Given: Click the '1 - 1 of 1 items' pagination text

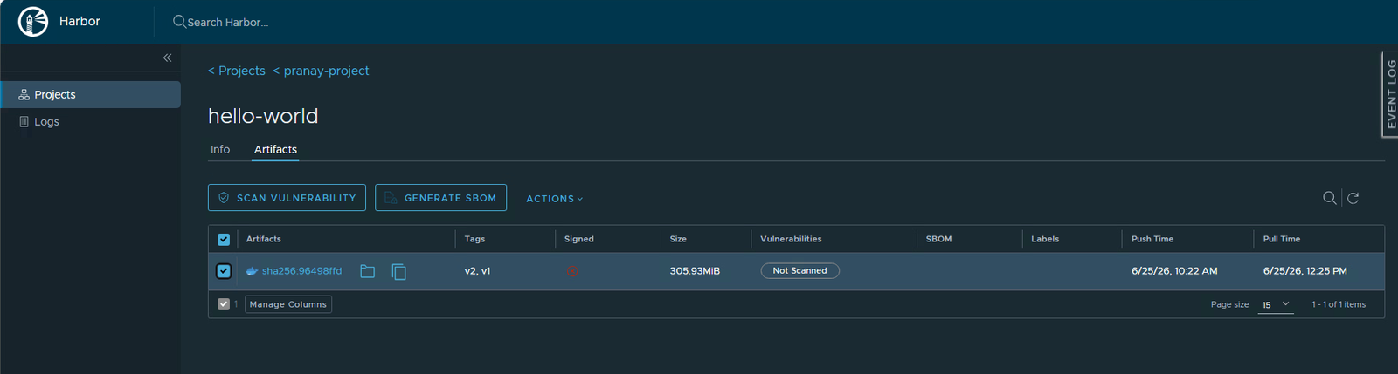Looking at the screenshot, I should click(x=1339, y=304).
